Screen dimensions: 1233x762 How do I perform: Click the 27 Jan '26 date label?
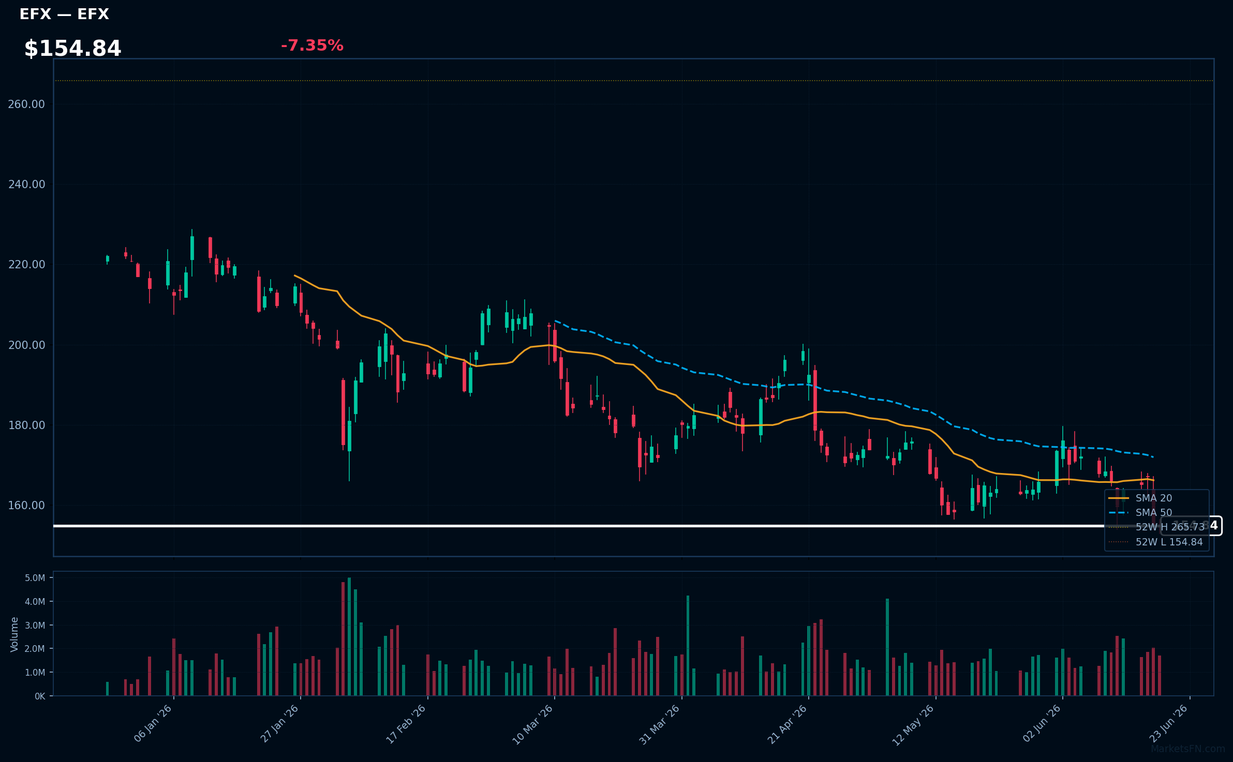tap(279, 724)
